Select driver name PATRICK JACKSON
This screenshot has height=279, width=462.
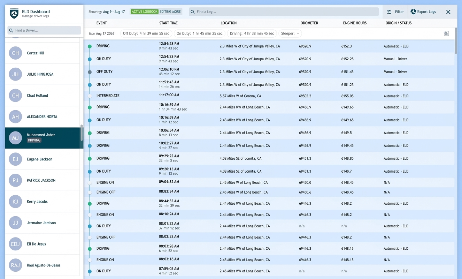coord(41,180)
